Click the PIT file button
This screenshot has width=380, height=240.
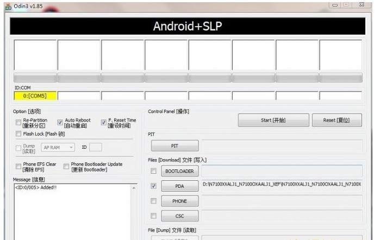click(x=175, y=146)
